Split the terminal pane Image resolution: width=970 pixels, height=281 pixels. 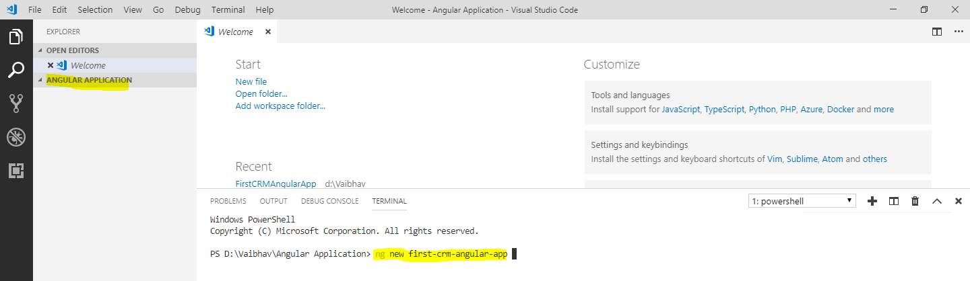point(894,201)
